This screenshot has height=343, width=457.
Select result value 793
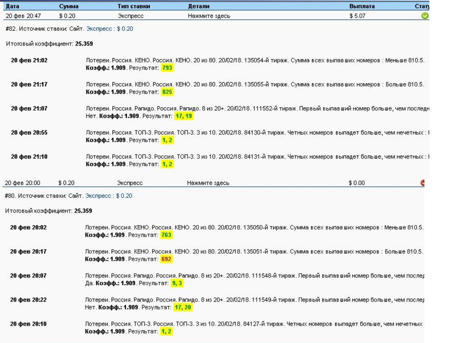167,68
